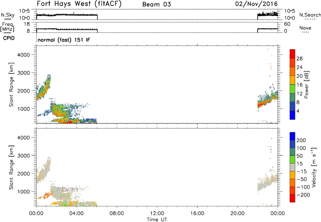Click '4000' on the power panel axis
Image resolution: width=321 pixels, height=222 pixels.
tap(24, 55)
